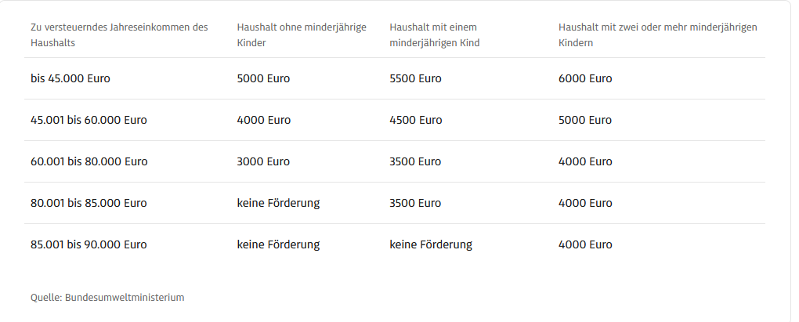Click the 'Haushalt ohne minderjährige Kinder' header
The width and height of the screenshot is (799, 322).
click(302, 34)
